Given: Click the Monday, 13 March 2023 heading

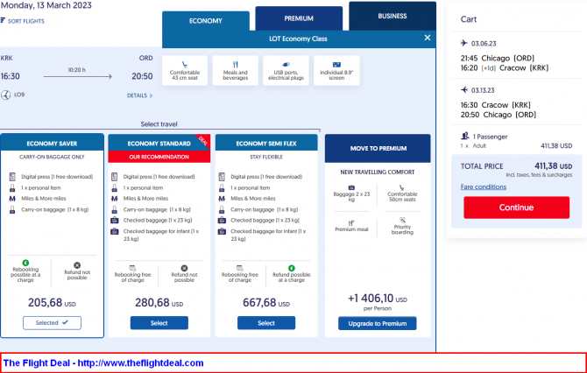Looking at the screenshot, I should (46, 5).
